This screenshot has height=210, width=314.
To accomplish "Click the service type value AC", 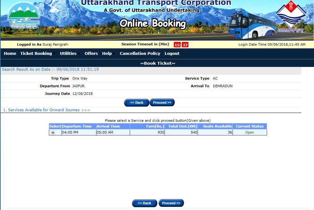I will pyautogui.click(x=215, y=78).
